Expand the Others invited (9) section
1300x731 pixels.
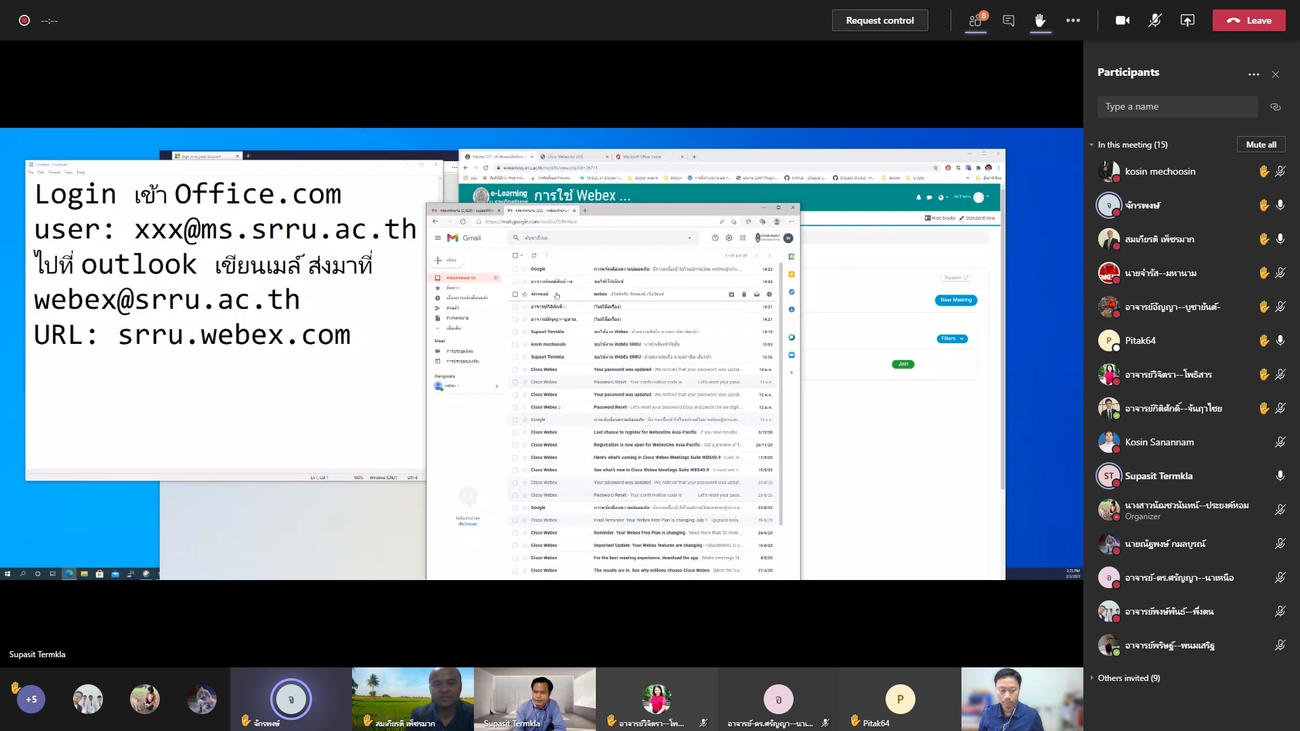(1091, 678)
